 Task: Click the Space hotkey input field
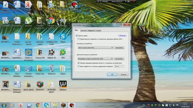[x=119, y=66]
